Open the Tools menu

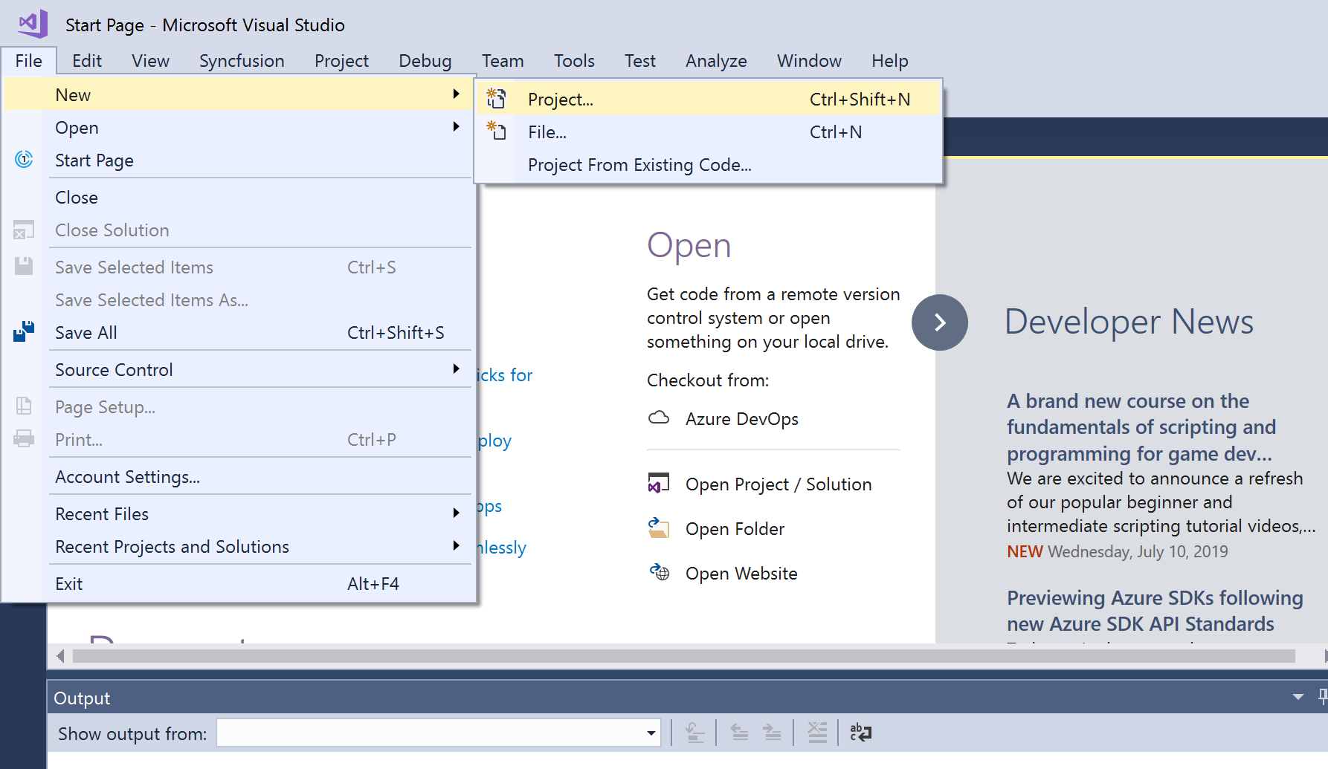point(574,61)
